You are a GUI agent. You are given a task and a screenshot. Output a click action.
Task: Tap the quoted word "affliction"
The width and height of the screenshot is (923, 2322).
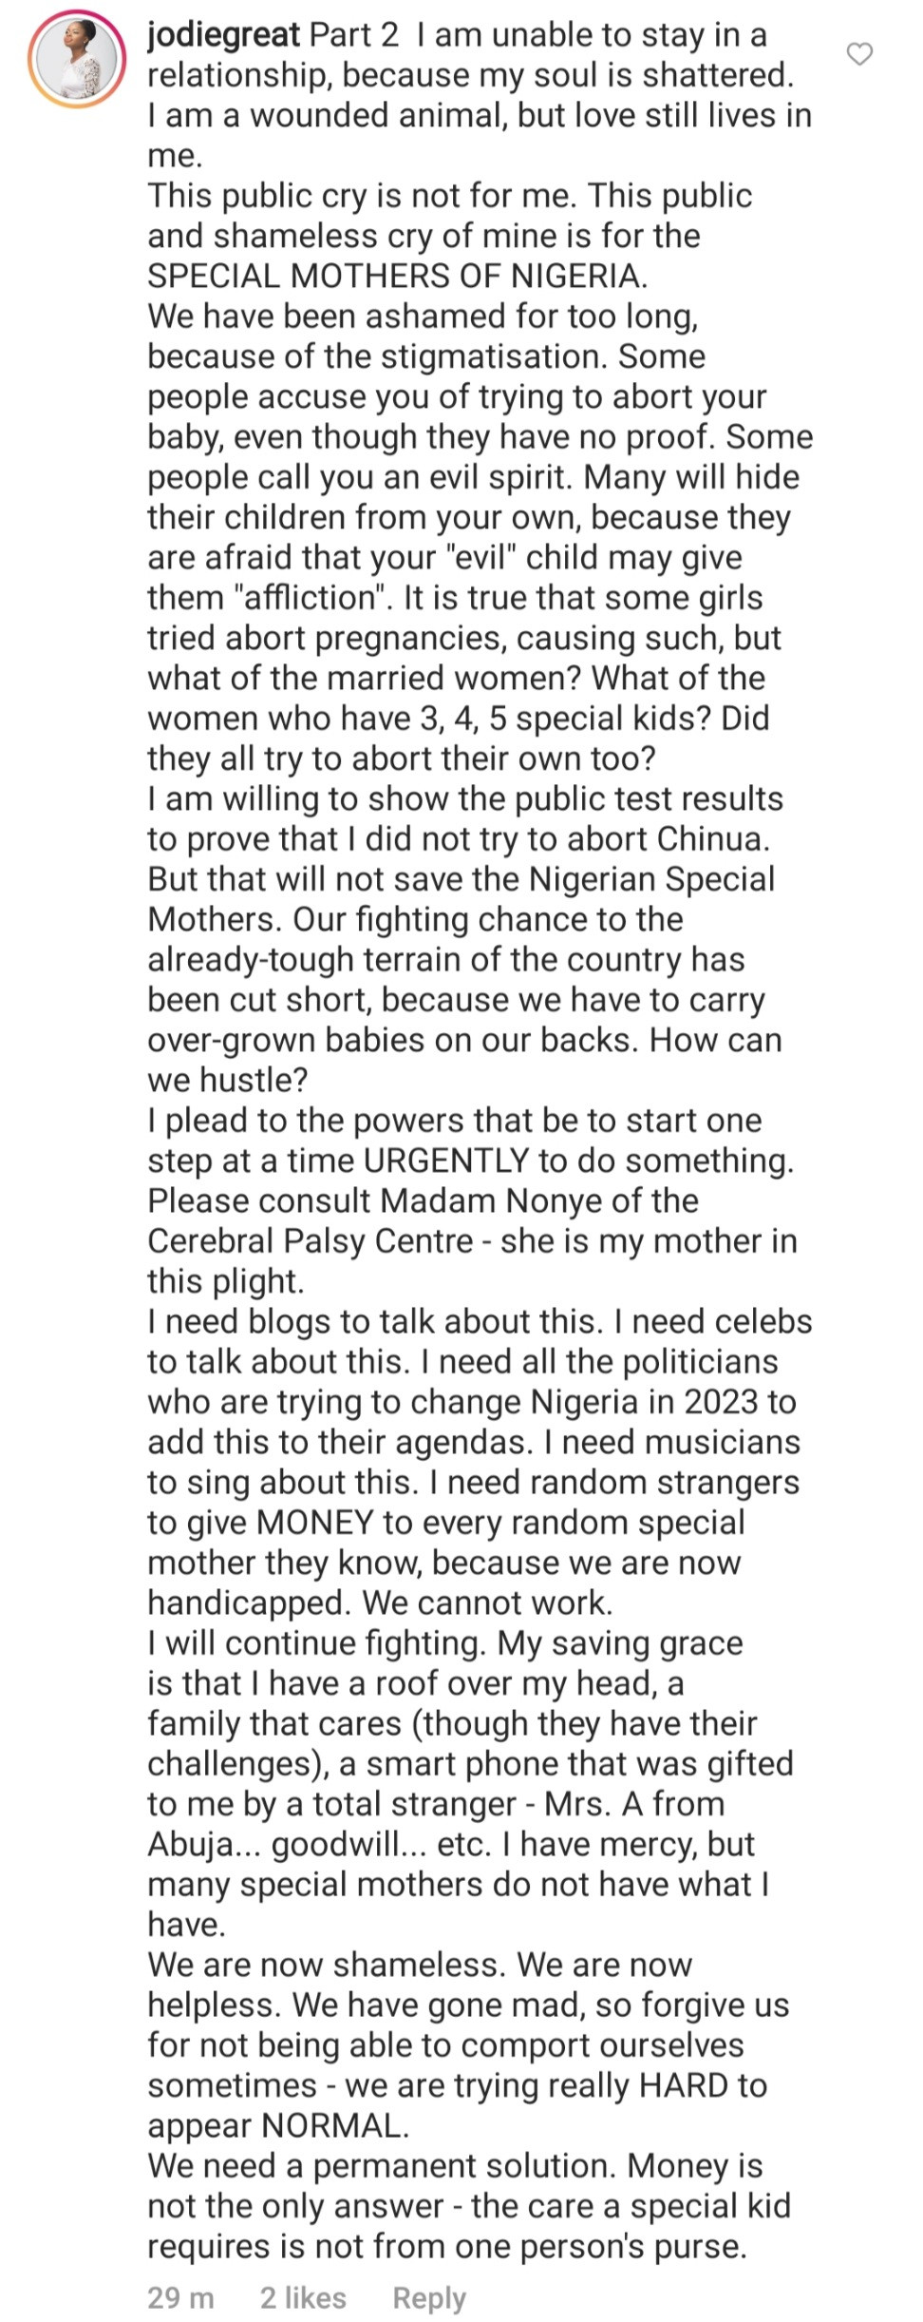(313, 597)
